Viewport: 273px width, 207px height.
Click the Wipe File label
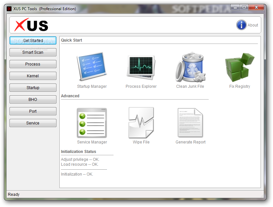(141, 142)
